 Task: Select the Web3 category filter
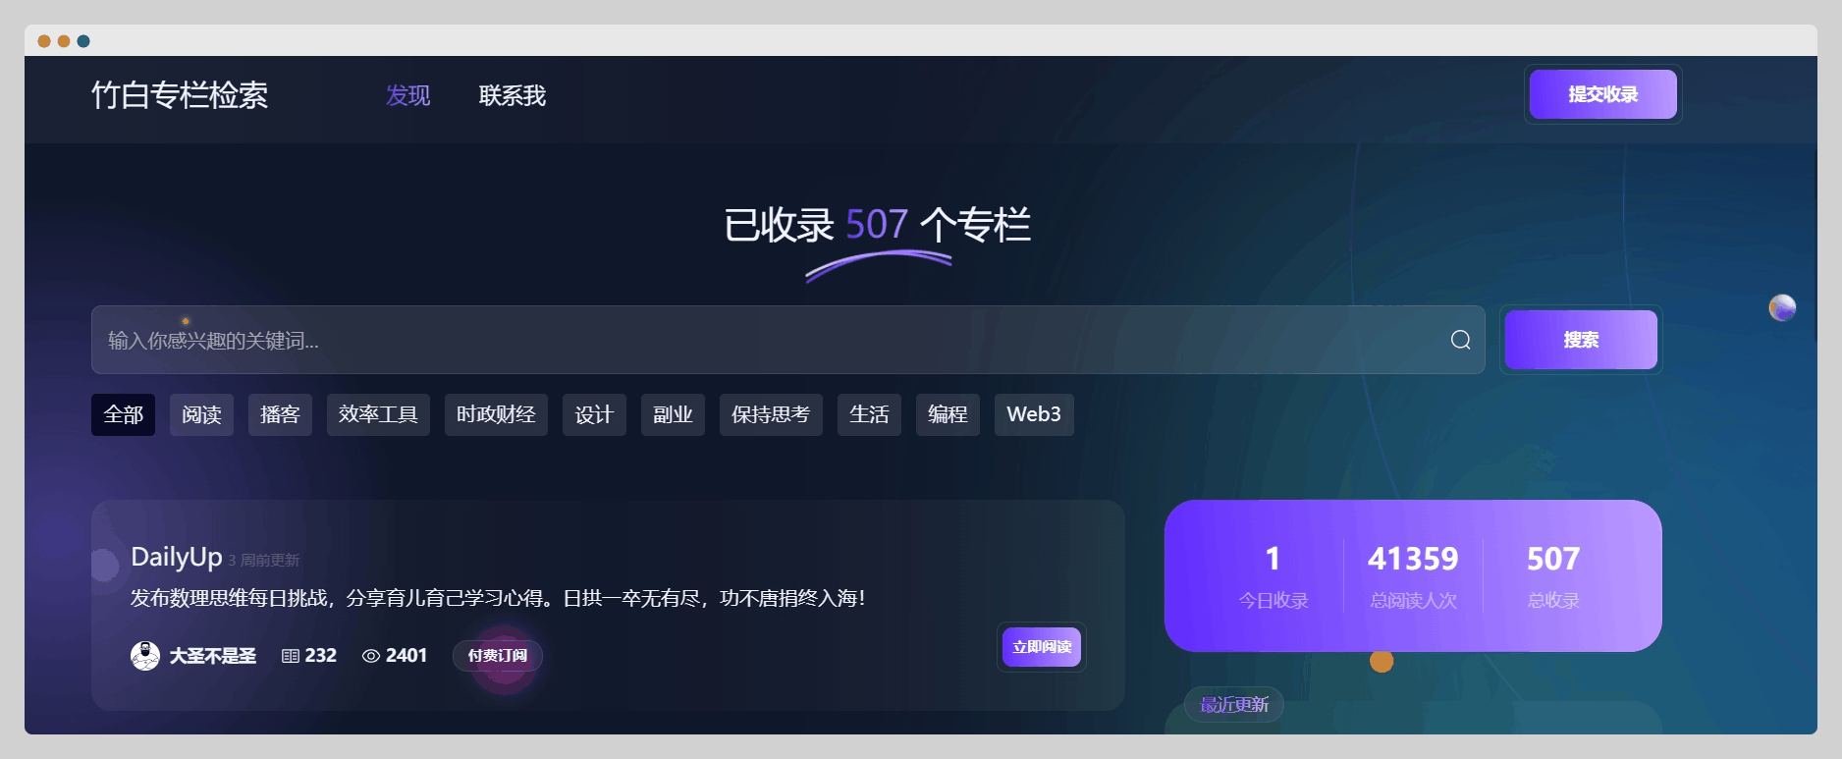[1034, 414]
